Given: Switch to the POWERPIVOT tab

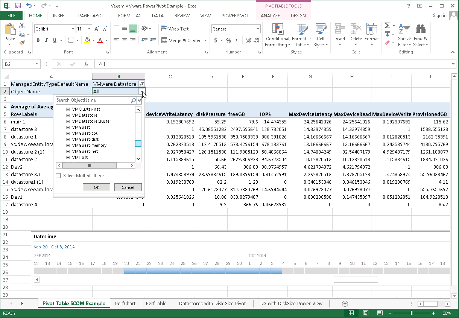Looking at the screenshot, I should pos(235,16).
